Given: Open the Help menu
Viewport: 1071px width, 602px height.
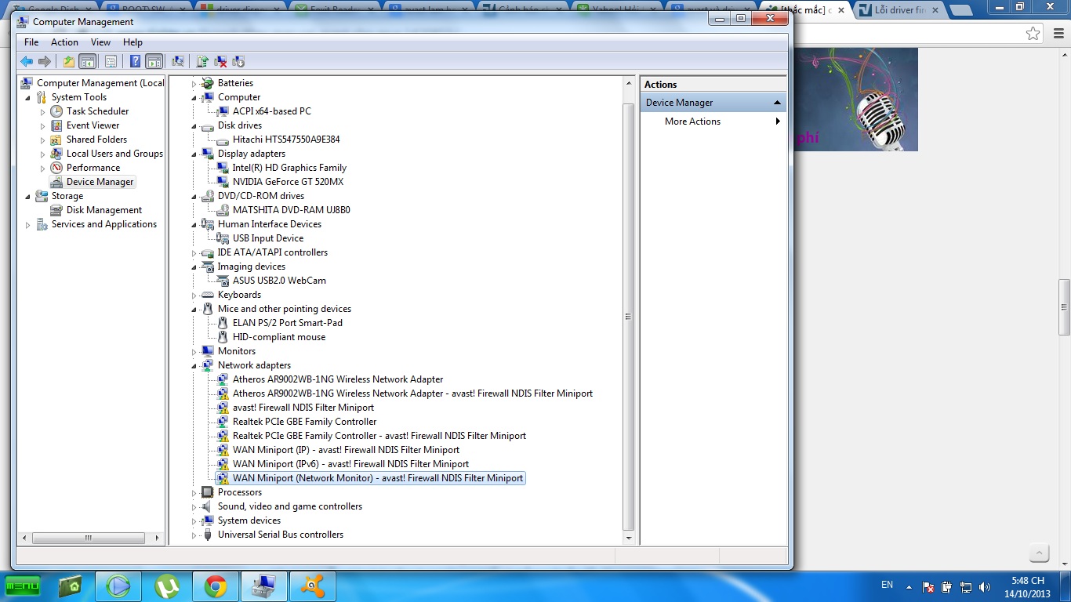Looking at the screenshot, I should pyautogui.click(x=133, y=42).
